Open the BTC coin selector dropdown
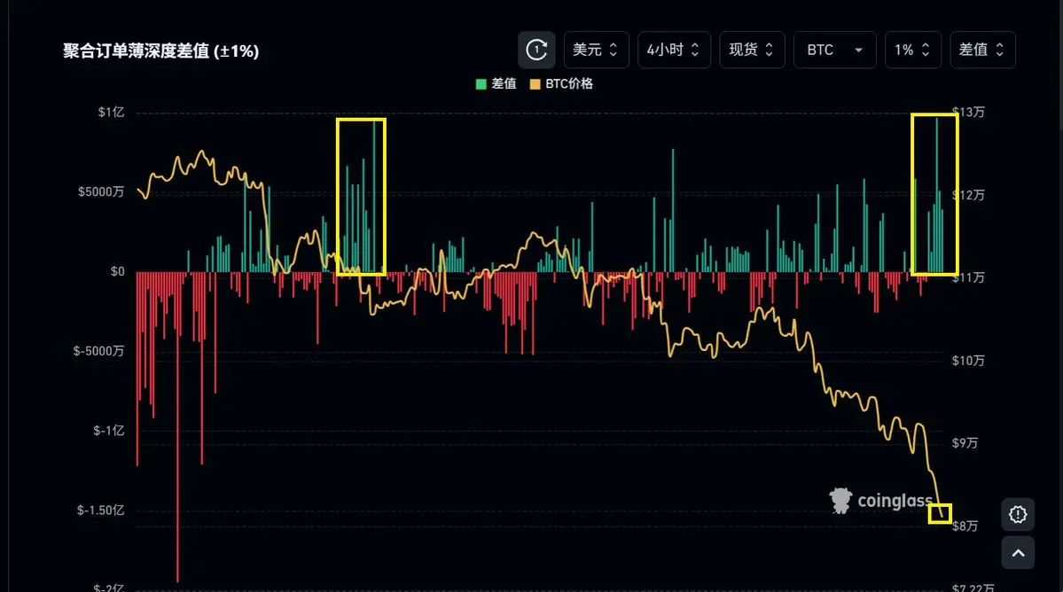The height and width of the screenshot is (592, 1063). 834,50
